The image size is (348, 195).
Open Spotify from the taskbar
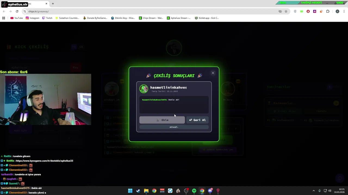pos(194,191)
